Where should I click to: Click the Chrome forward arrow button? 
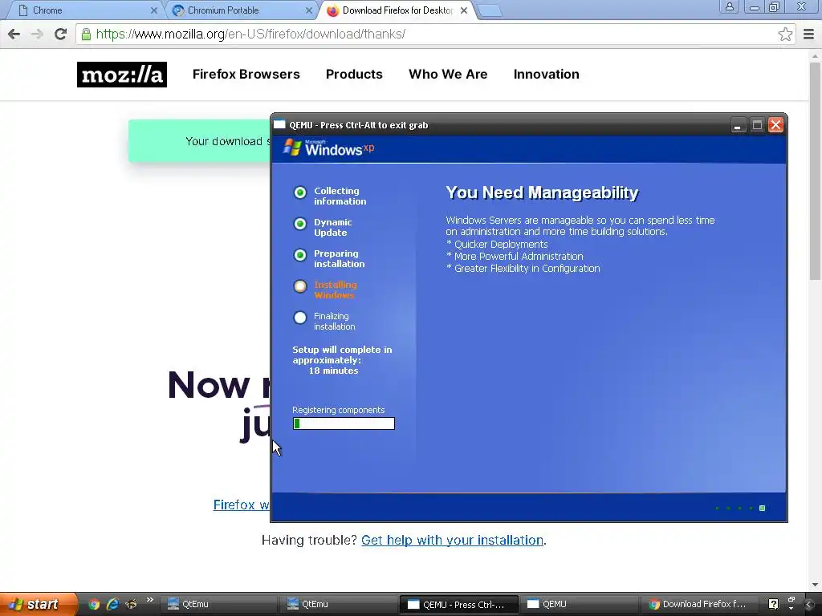[37, 34]
